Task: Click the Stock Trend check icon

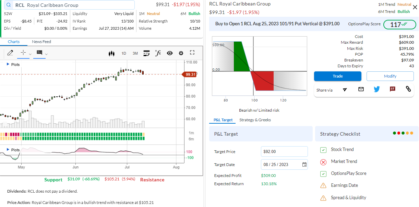Action: [323, 150]
